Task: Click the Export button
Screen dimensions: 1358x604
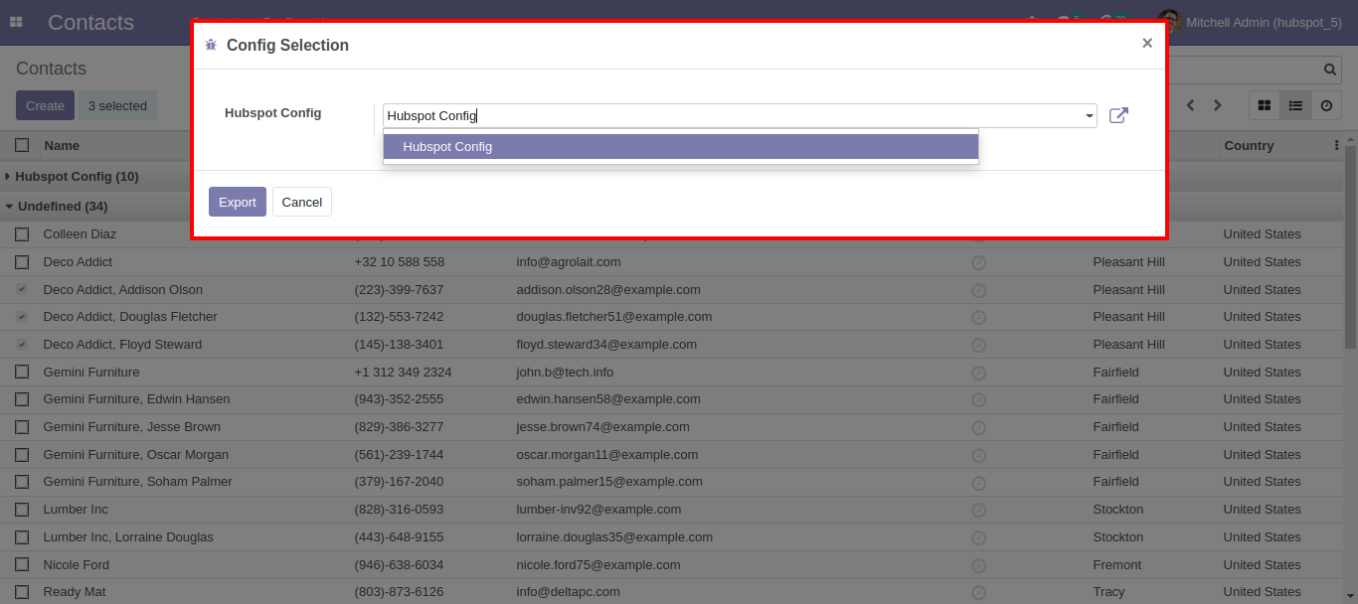Action: tap(238, 202)
